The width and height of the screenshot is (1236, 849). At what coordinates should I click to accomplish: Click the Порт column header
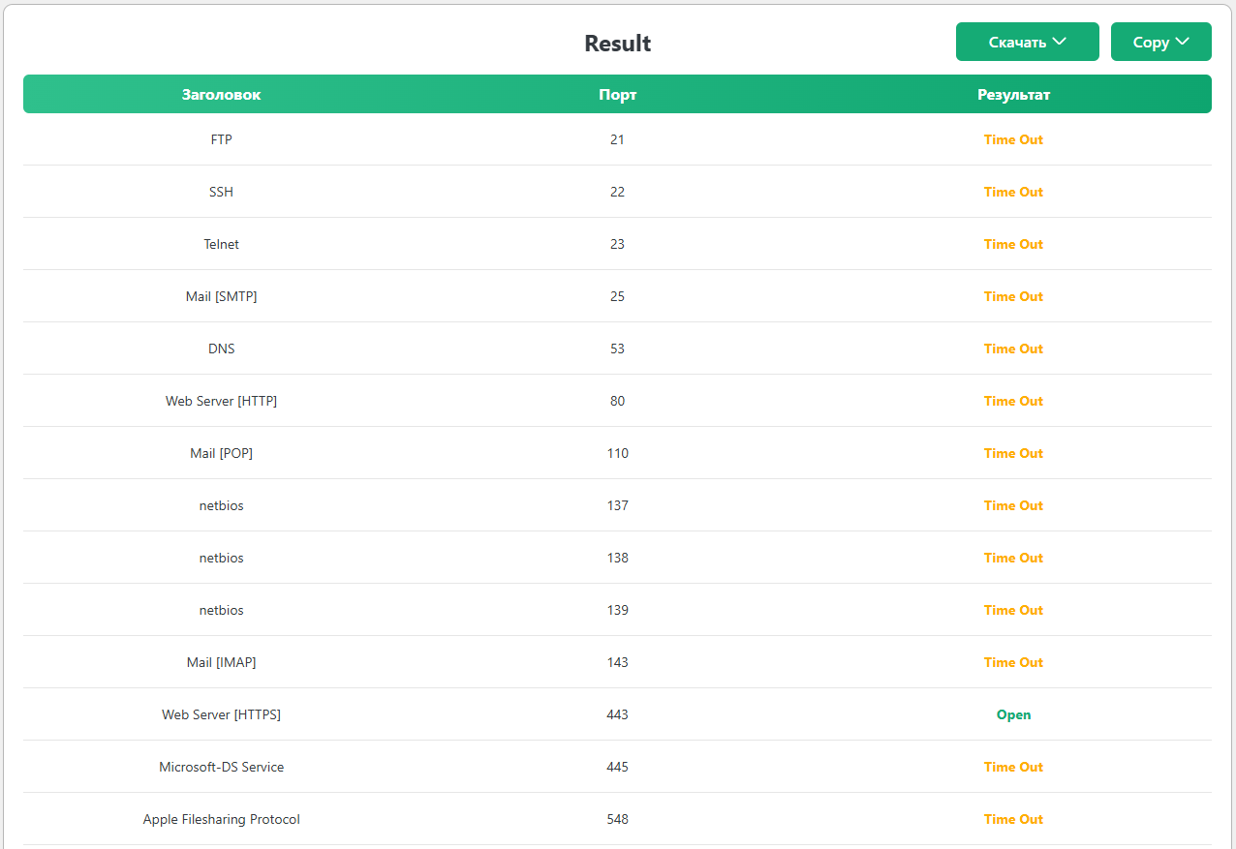click(x=618, y=95)
